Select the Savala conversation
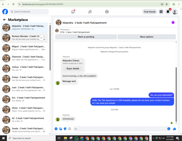This screenshot has width=182, height=141. 24,130
